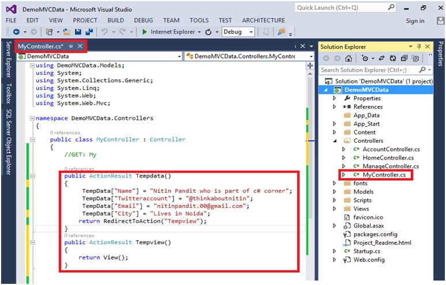Open the FILE menu
This screenshot has height=285, width=446.
point(11,21)
